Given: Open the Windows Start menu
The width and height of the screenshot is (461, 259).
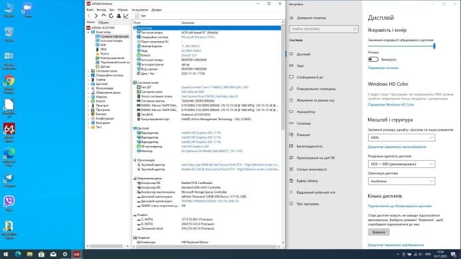Looking at the screenshot, I should tap(5, 254).
